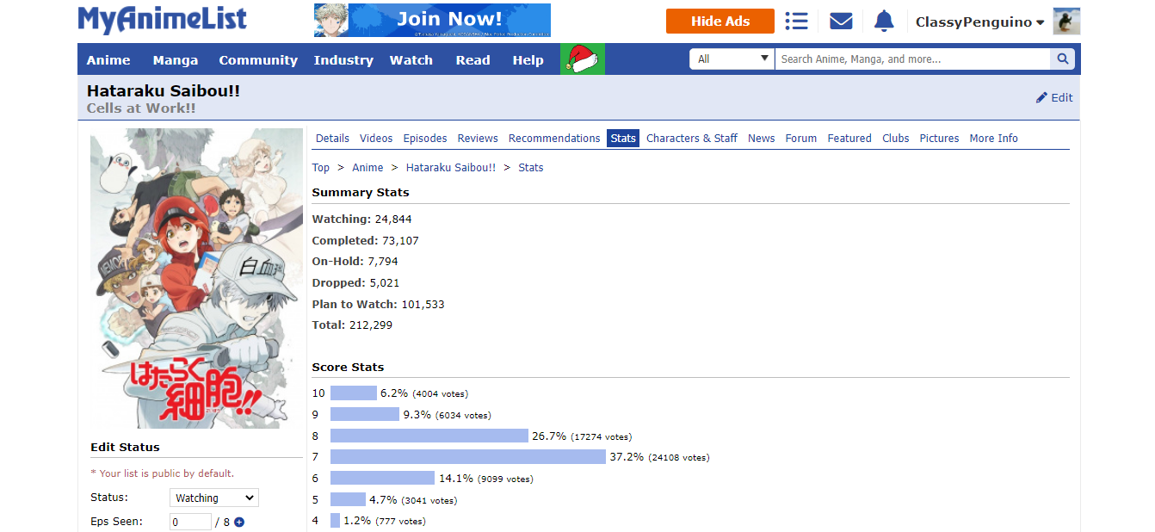Click the profile avatar picture
1155x532 pixels.
click(1066, 22)
